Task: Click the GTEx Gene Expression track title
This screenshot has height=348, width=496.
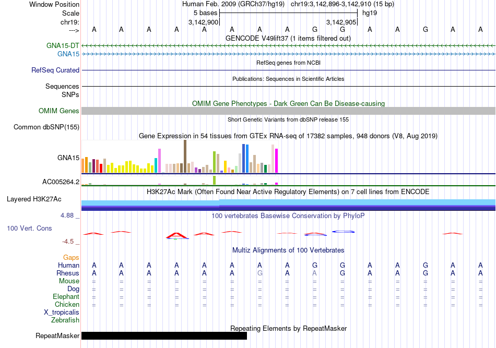Action: [288, 136]
